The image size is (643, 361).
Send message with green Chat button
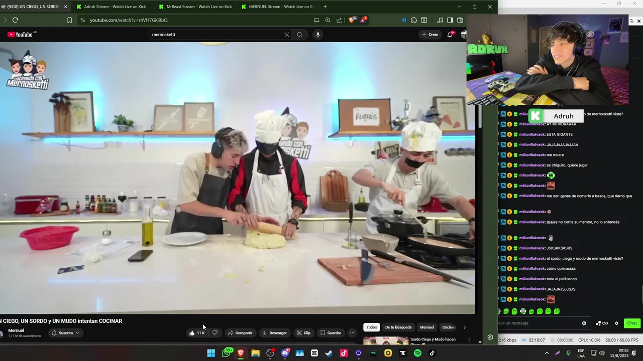632,323
